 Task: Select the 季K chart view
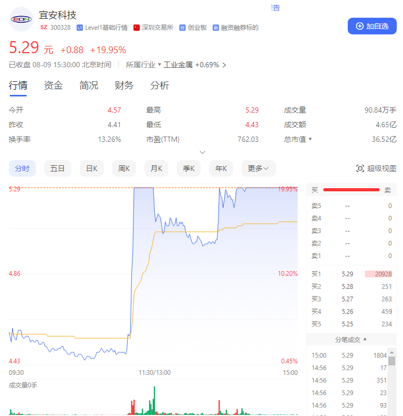tap(189, 168)
